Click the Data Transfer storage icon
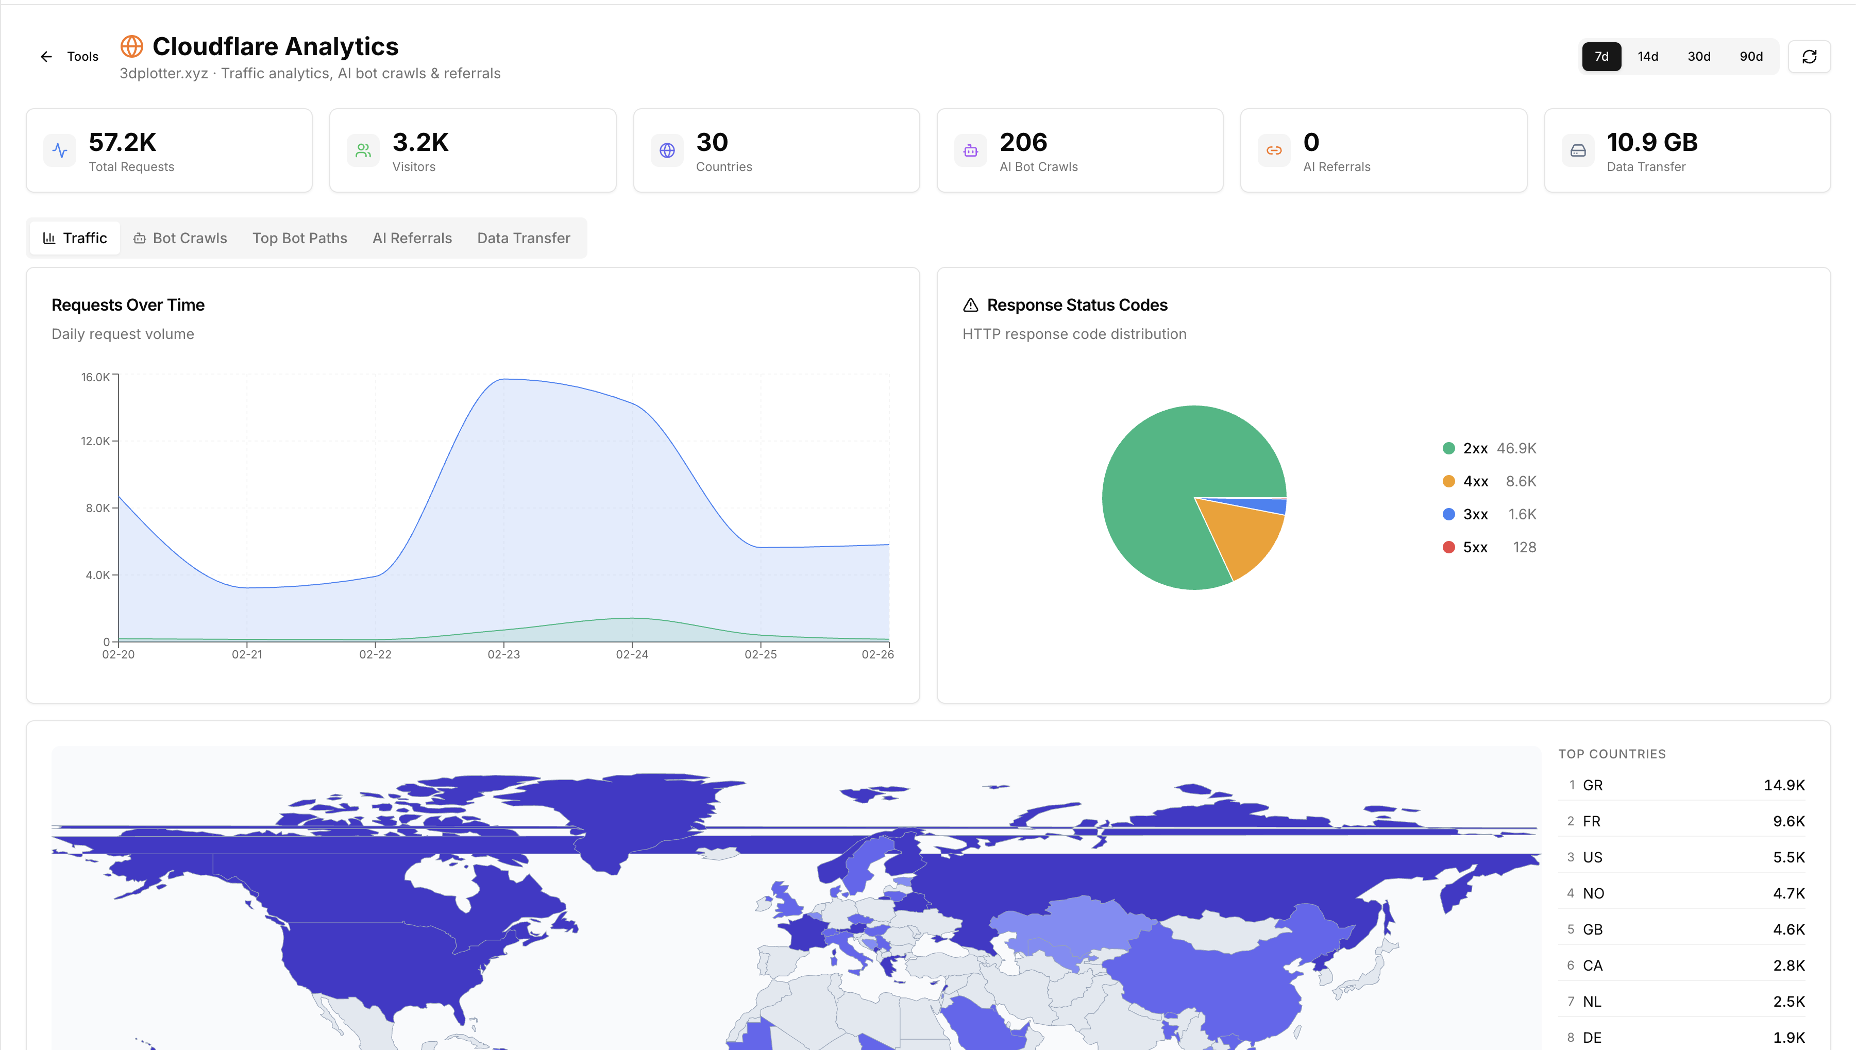Screen dimensions: 1856x1050 pyautogui.click(x=1578, y=151)
